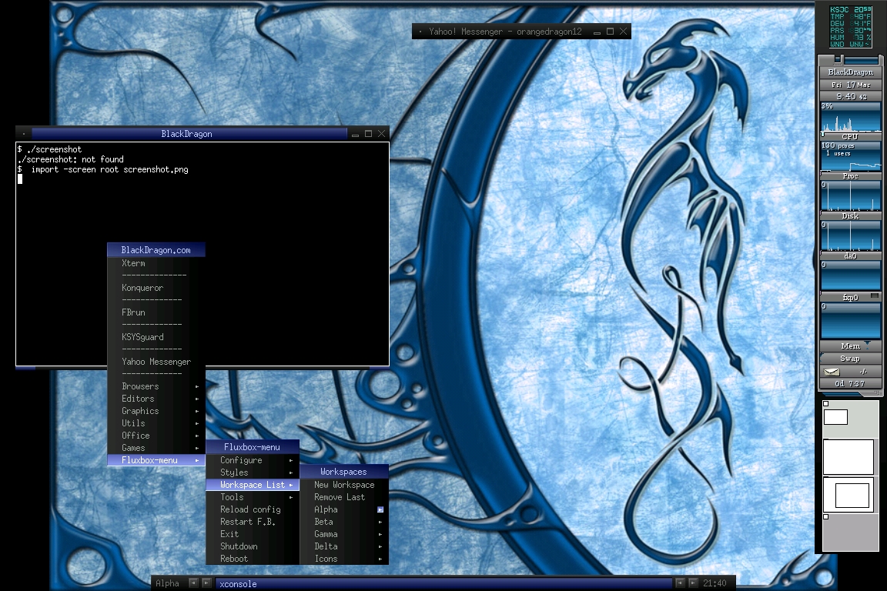Click the 9:40 clock in GKrellM
The width and height of the screenshot is (887, 591).
[x=850, y=97]
